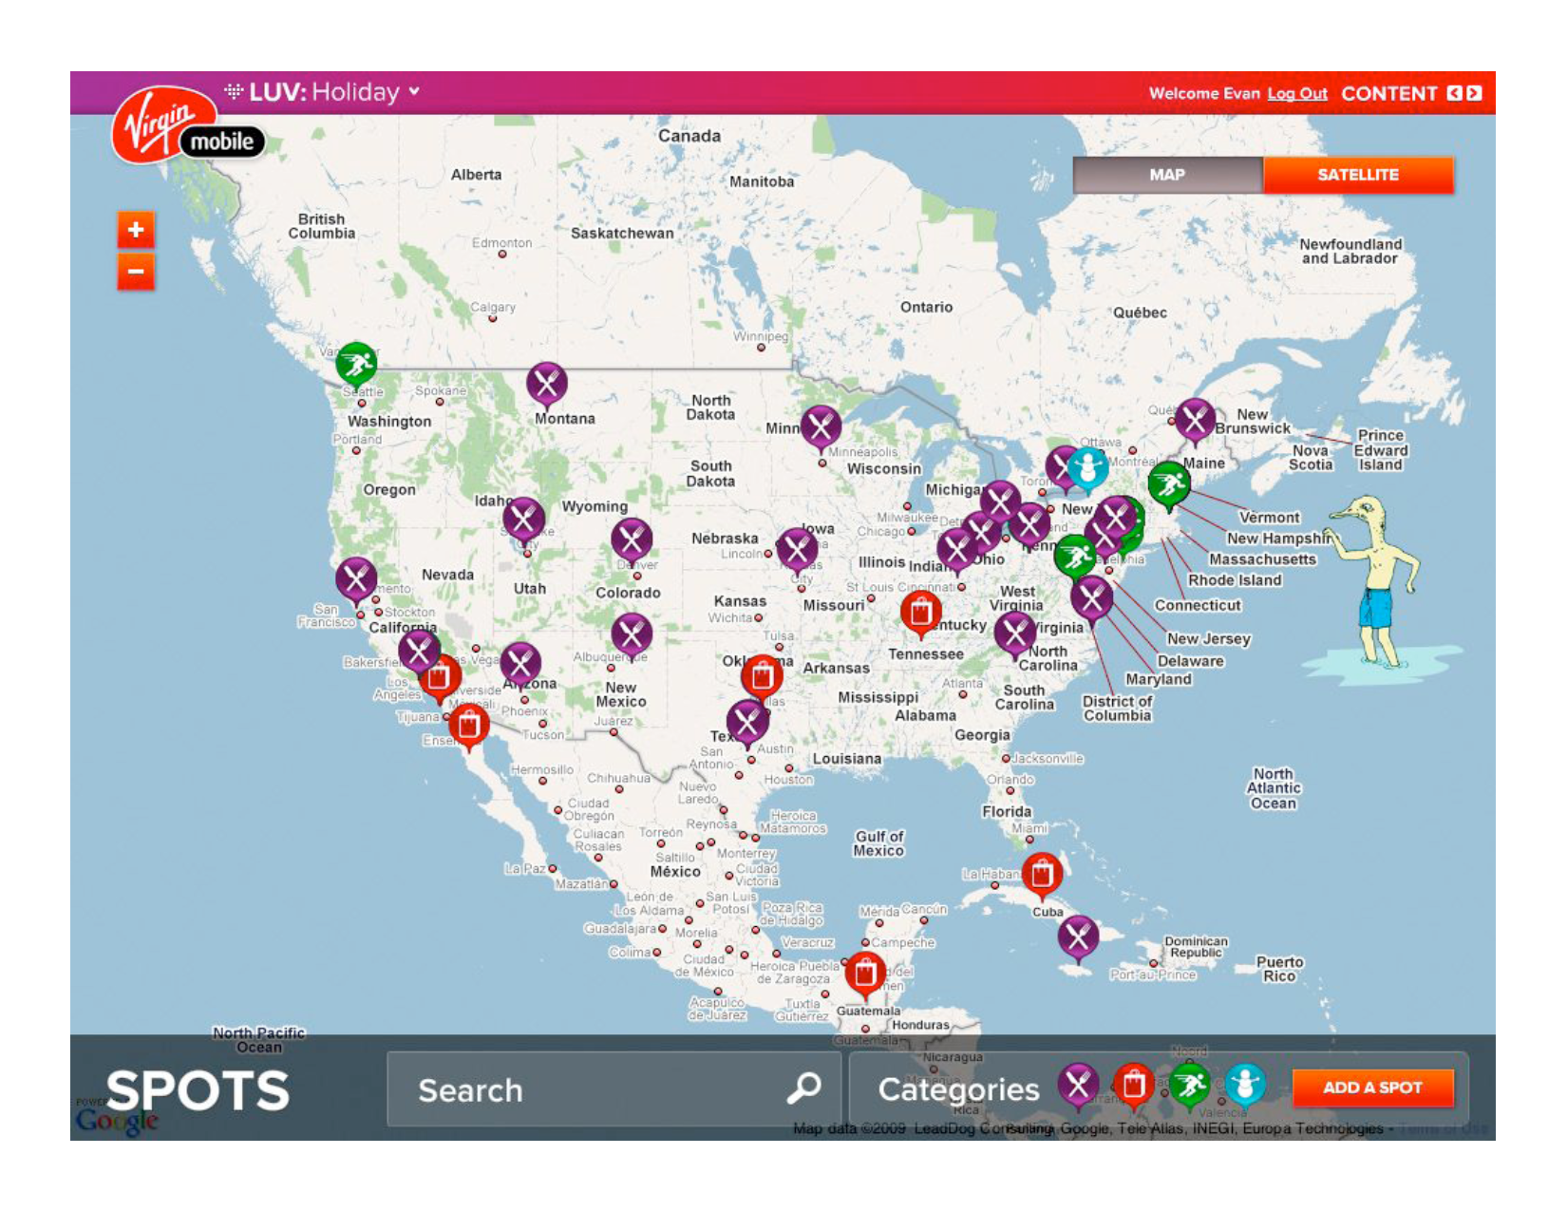Click the Virgin Mobile logo
The width and height of the screenshot is (1567, 1211).
click(x=186, y=126)
